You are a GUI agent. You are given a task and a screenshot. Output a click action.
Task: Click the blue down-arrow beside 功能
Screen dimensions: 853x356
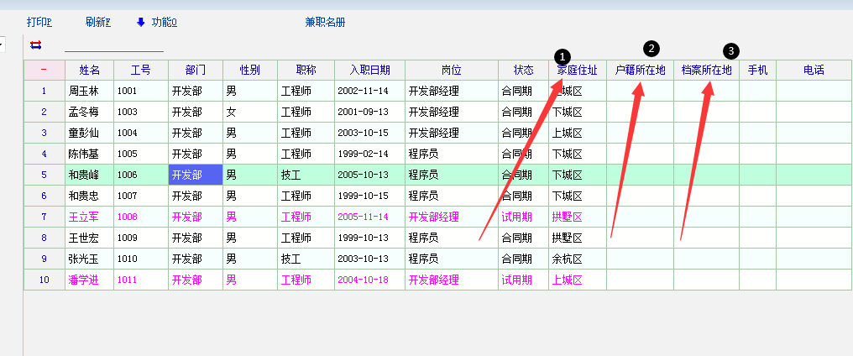click(140, 23)
